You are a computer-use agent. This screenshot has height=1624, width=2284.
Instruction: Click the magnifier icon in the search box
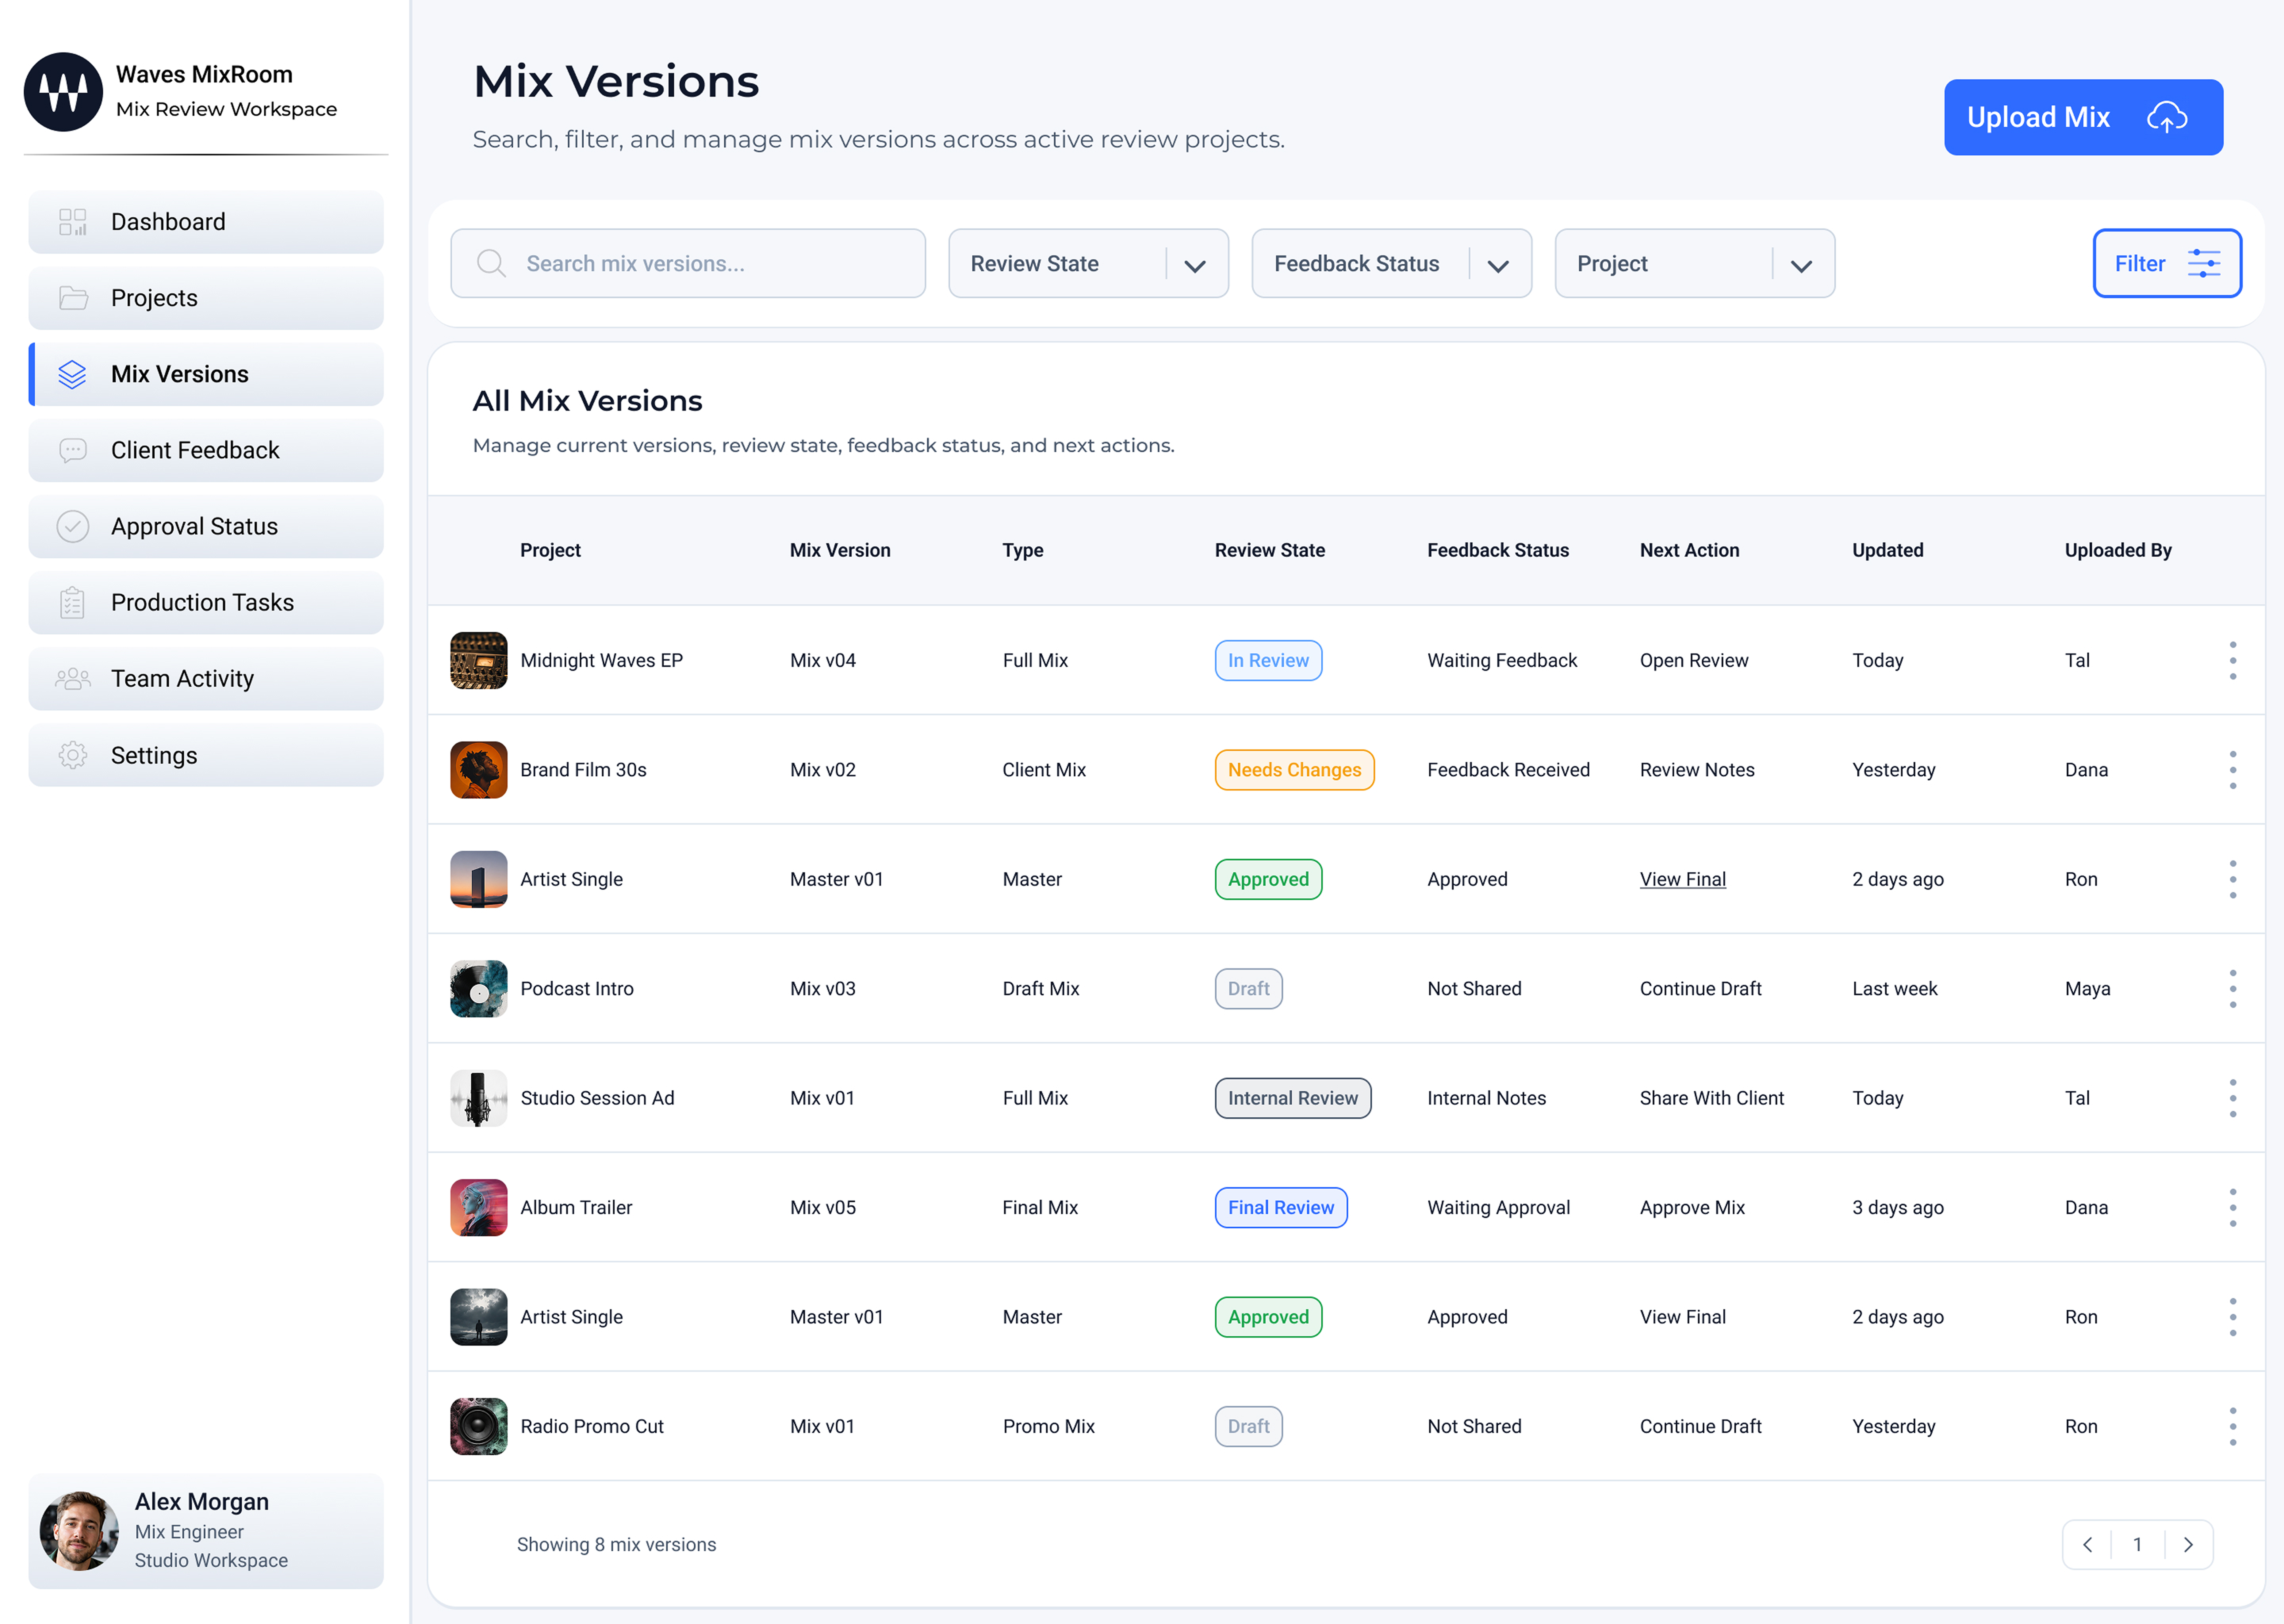(x=491, y=263)
